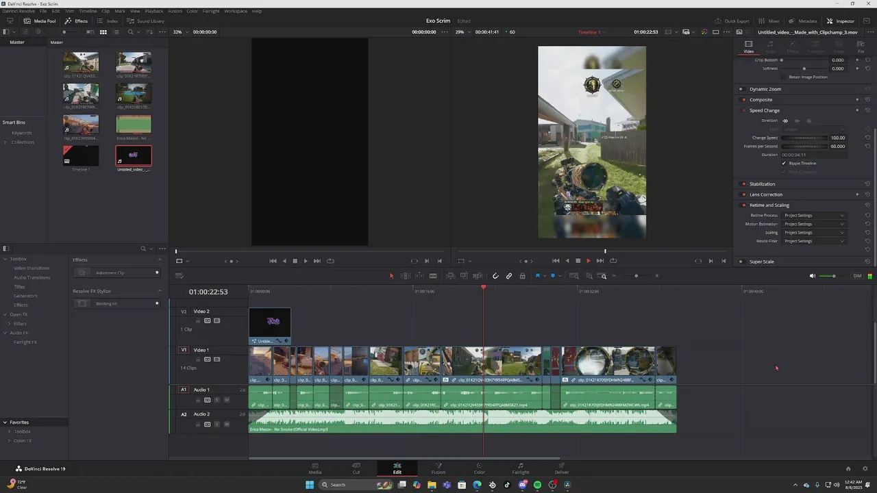Screen dimensions: 877x493
Task: Click the Windows Start button
Action: (x=310, y=485)
